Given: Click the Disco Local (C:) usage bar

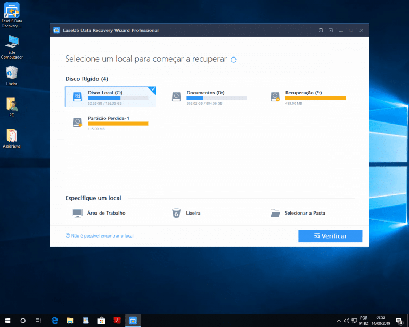Looking at the screenshot, I should click(x=118, y=98).
